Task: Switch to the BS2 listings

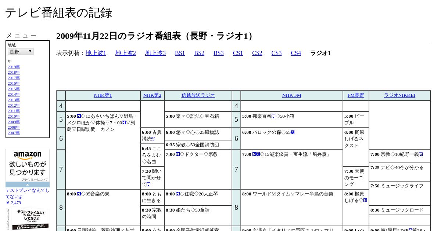Action: click(x=199, y=53)
